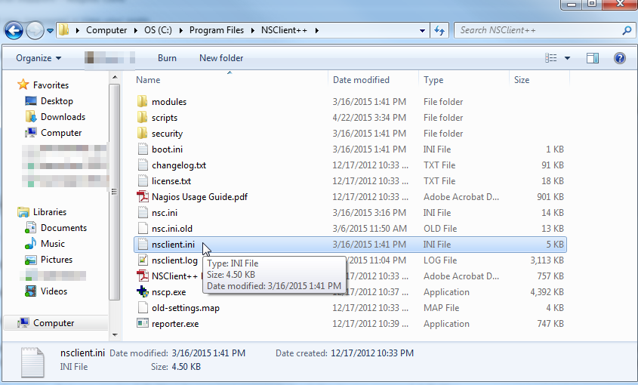Screen dimensions: 638x385
Task: Click the NSClient++ breadcrumb segment
Action: tap(284, 30)
